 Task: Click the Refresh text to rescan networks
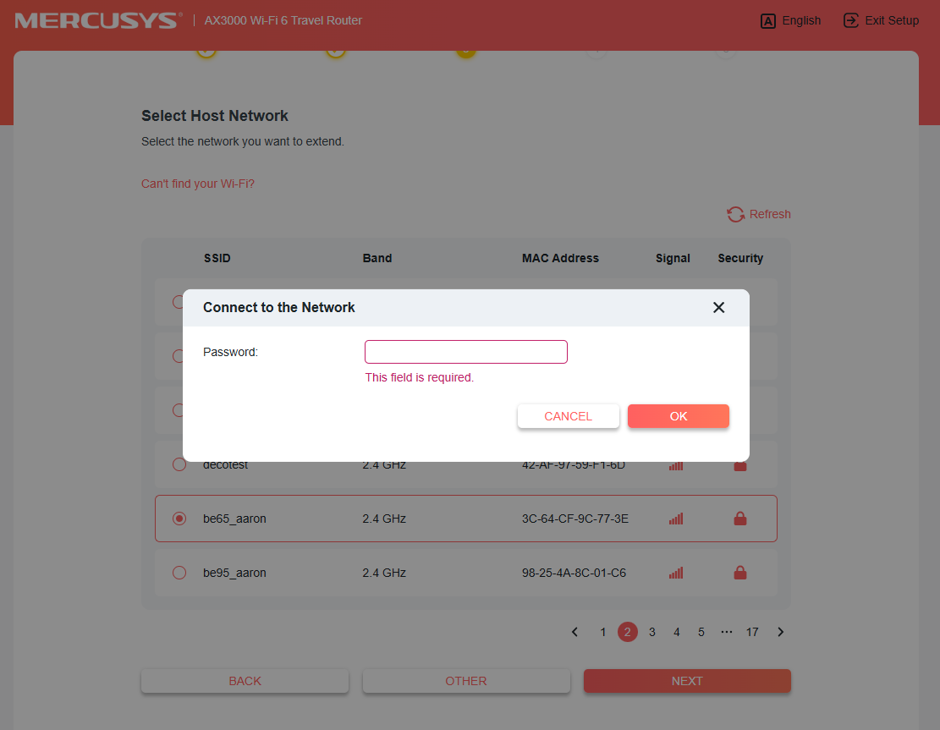(770, 214)
